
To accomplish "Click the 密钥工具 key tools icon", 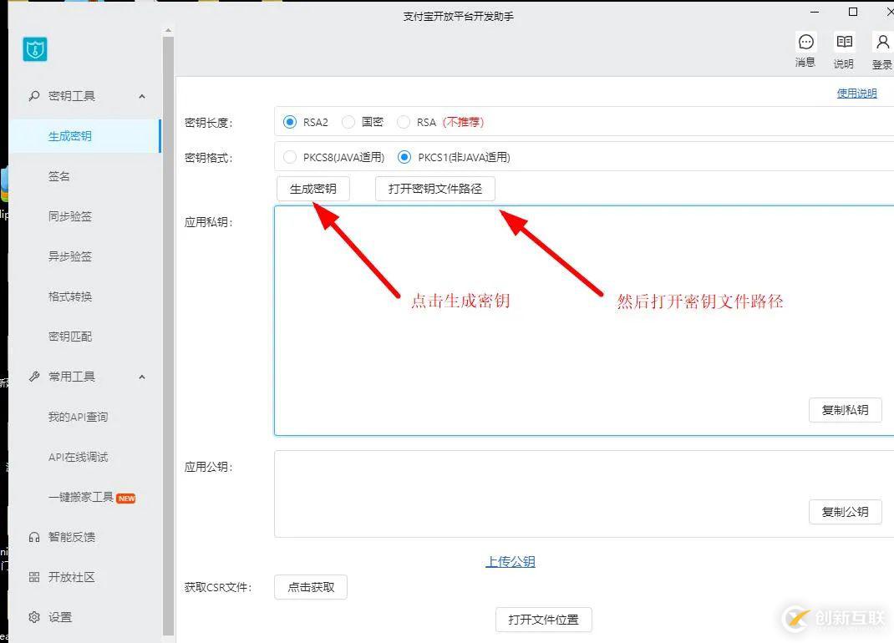I will [33, 95].
